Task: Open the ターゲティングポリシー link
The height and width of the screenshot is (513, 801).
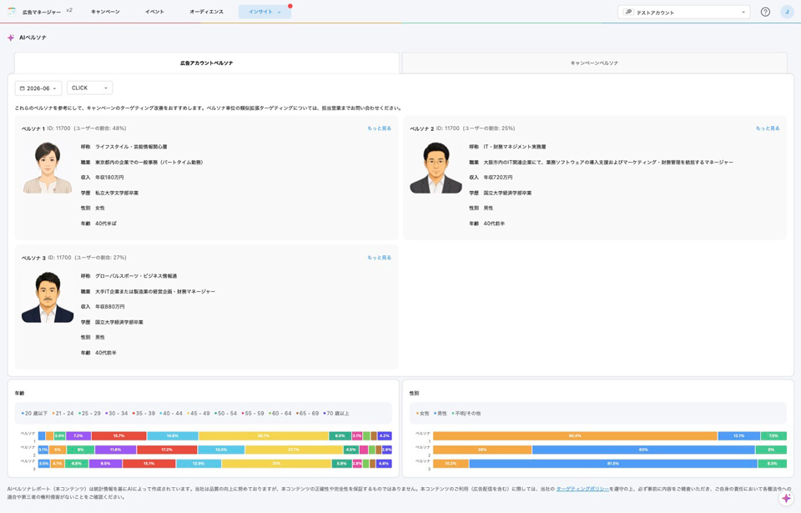Action: point(582,489)
